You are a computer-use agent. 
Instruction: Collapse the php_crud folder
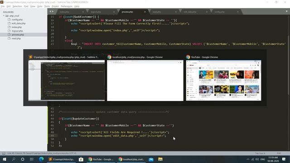point(4,16)
